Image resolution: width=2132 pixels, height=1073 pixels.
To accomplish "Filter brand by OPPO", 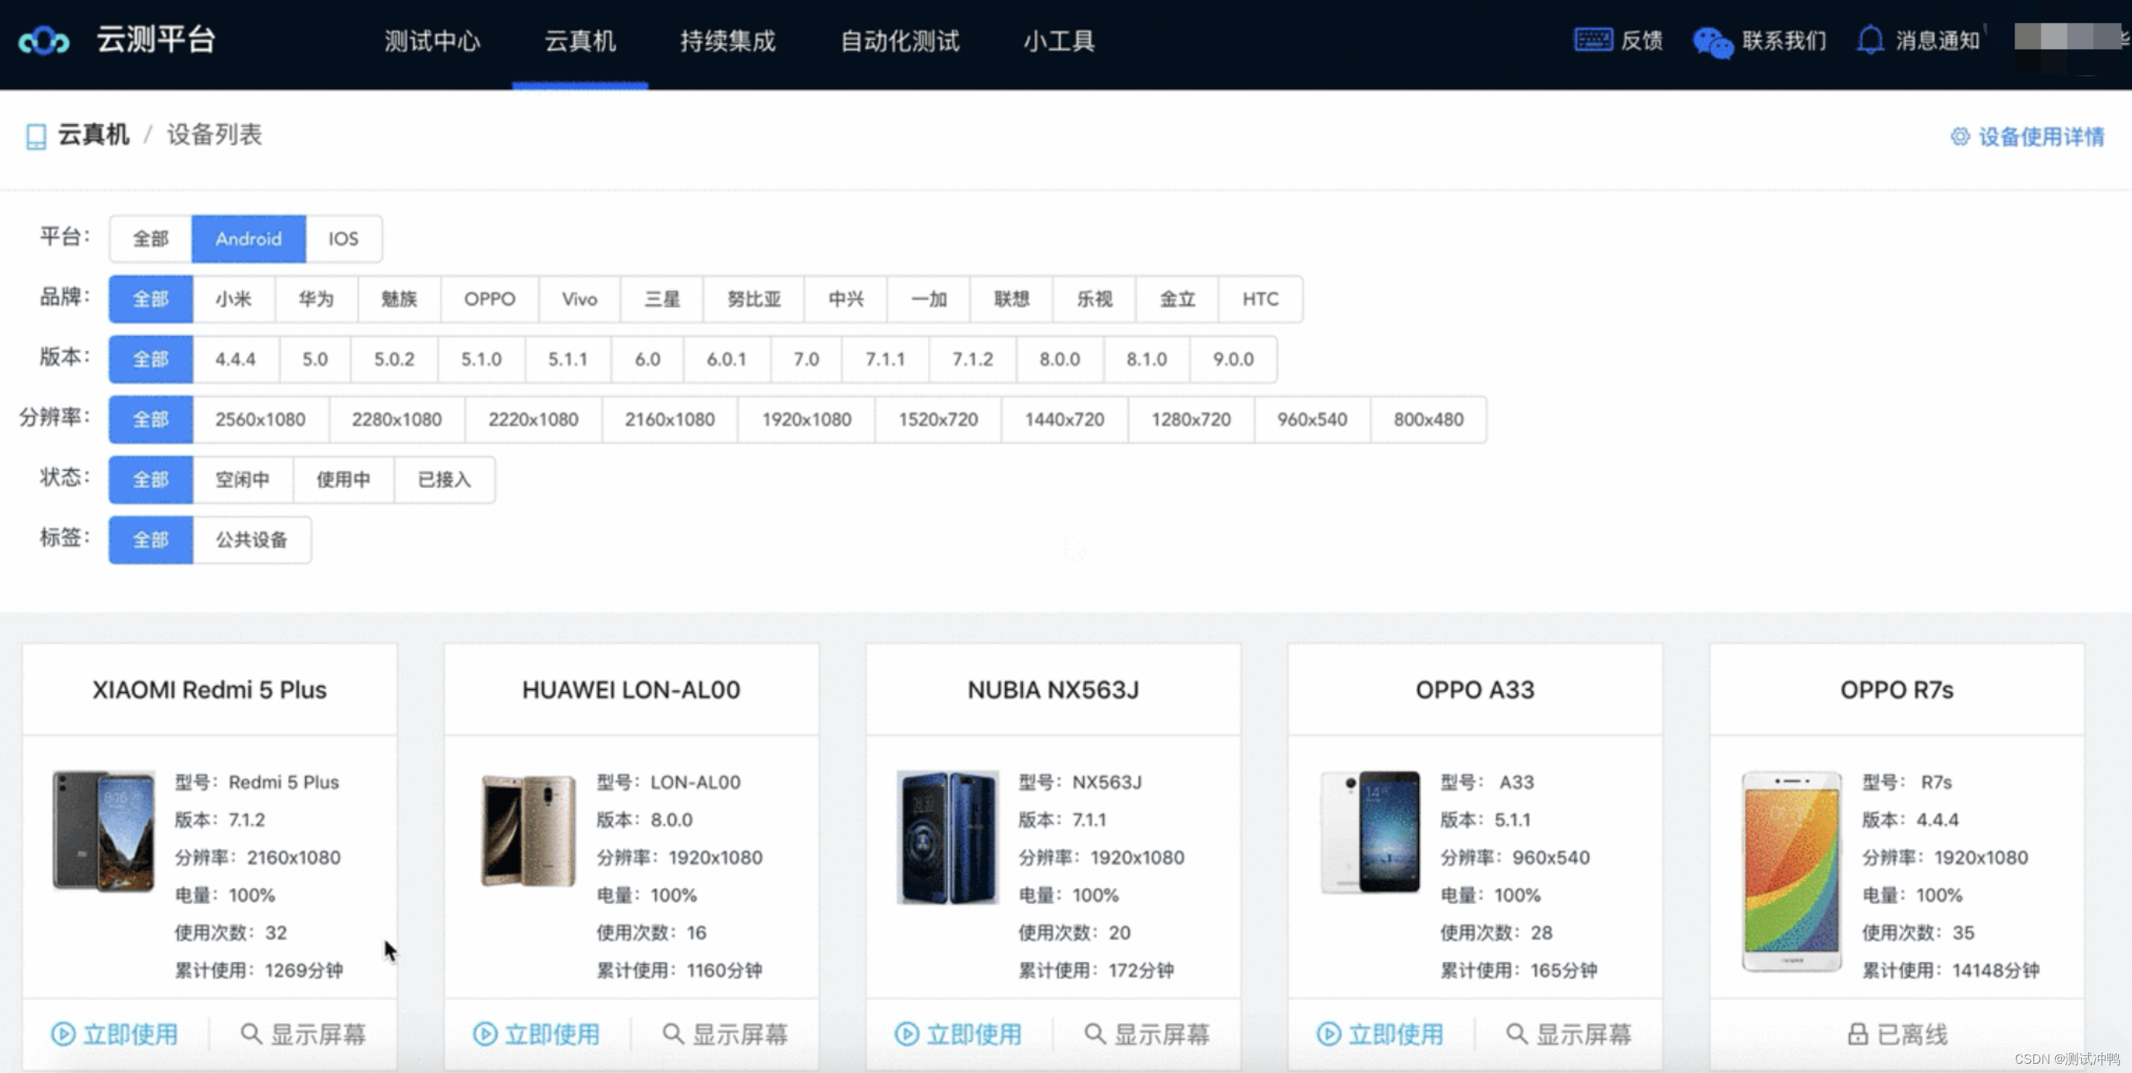I will point(489,299).
